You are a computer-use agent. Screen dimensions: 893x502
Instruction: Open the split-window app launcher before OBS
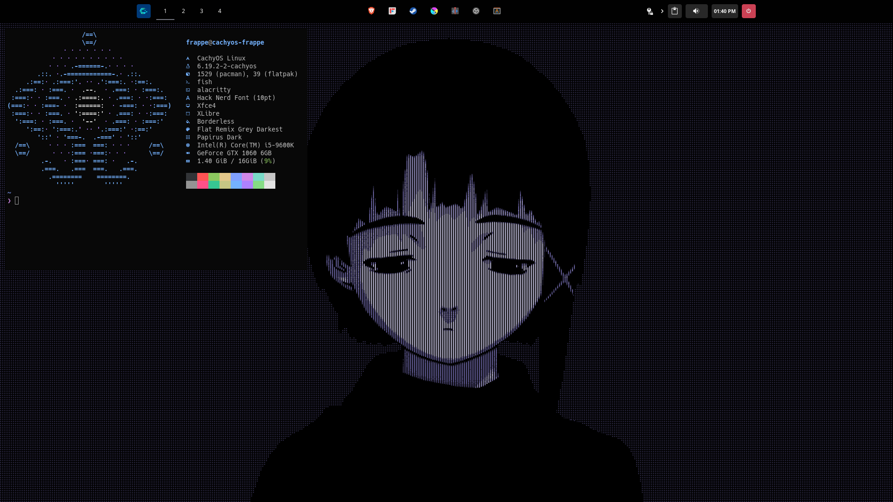455,11
